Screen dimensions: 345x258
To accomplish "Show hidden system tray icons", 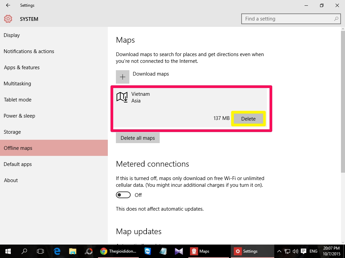I will 279,251.
